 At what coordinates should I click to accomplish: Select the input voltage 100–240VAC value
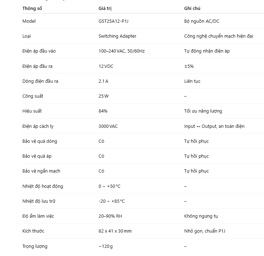pyautogui.click(x=122, y=51)
